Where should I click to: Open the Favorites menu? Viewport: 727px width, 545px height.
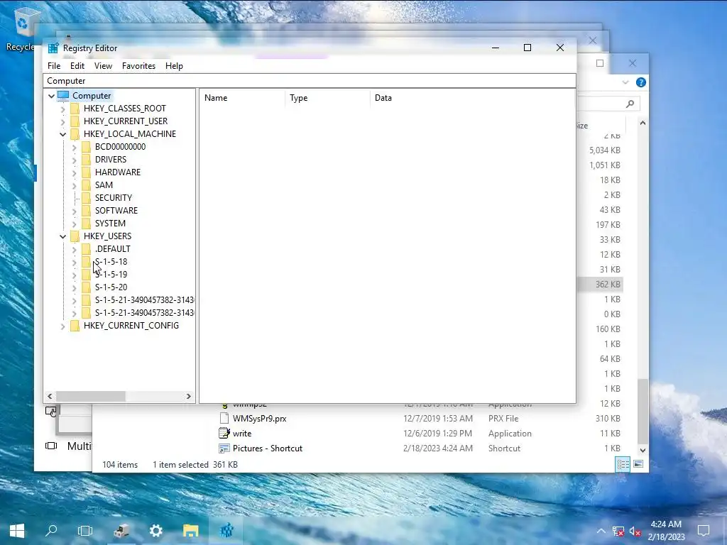pos(138,66)
